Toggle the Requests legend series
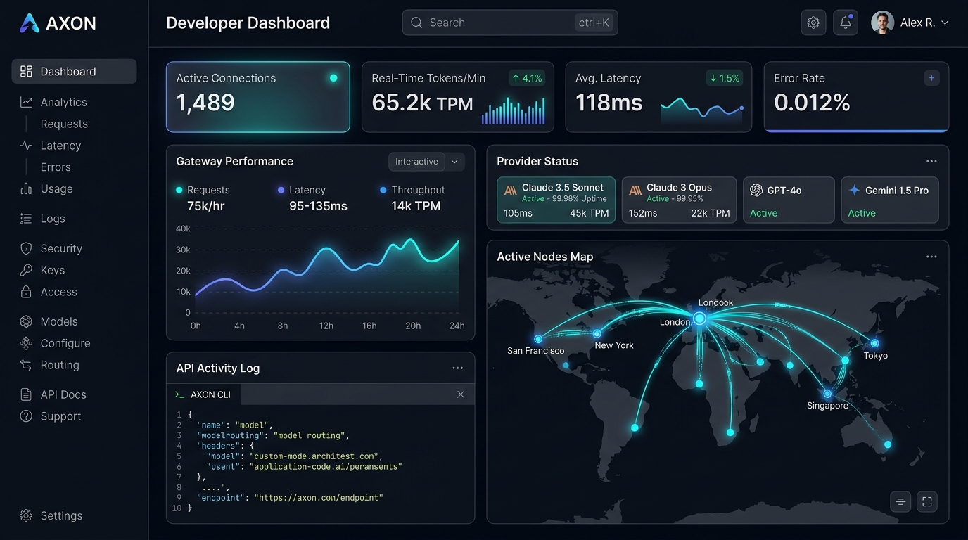The height and width of the screenshot is (540, 968). tap(203, 190)
